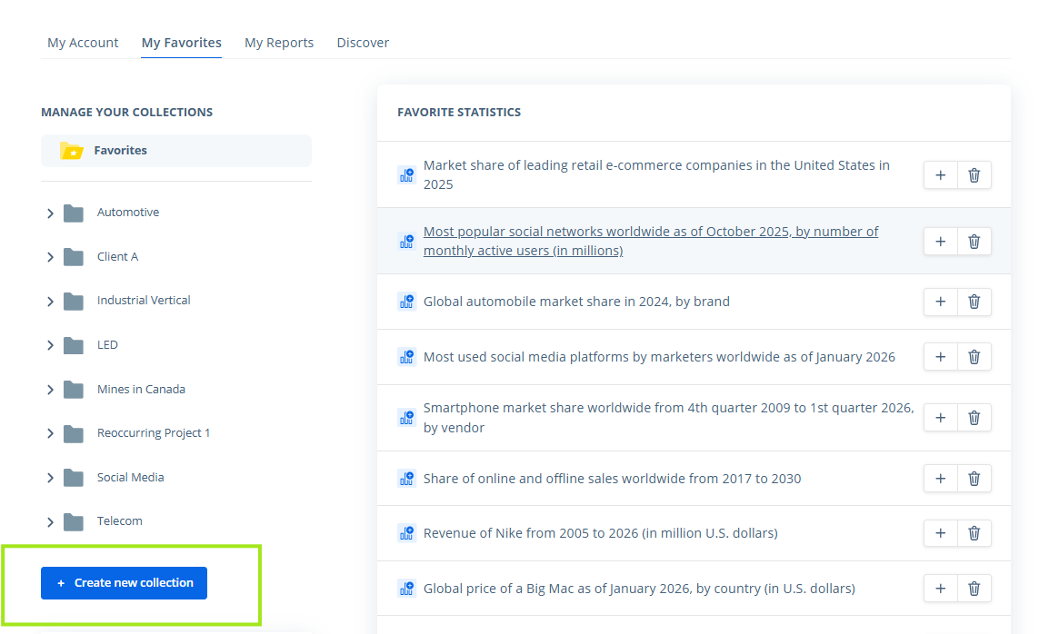Open Most popular social networks worldwide link
Image resolution: width=1049 pixels, height=634 pixels.
pyautogui.click(x=650, y=241)
